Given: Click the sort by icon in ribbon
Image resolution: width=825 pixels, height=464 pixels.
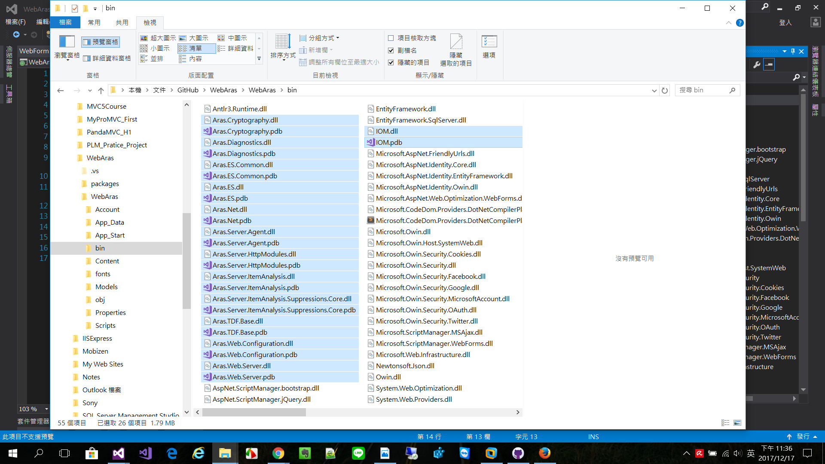Looking at the screenshot, I should [x=283, y=42].
